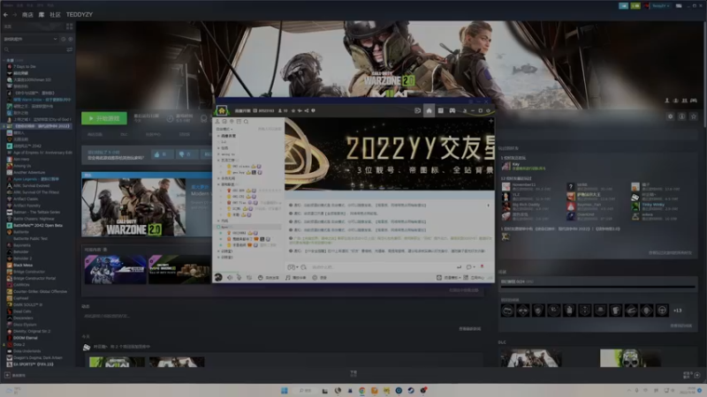Click user avatar in YY bottom-left corner

[218, 277]
